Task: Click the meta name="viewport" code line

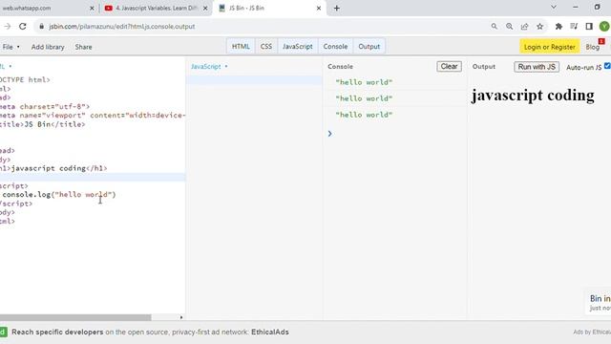Action: click(x=93, y=116)
